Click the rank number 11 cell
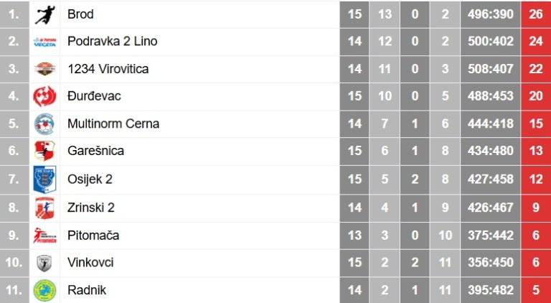 14,290
